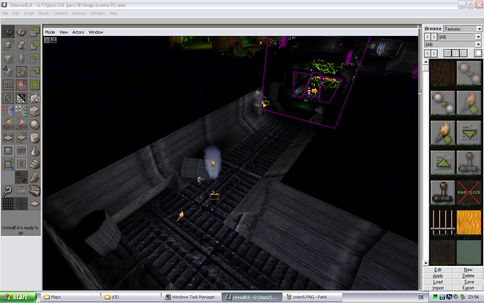The height and width of the screenshot is (303, 484).
Task: Open the second (All) group dropdown
Action: coord(478,45)
